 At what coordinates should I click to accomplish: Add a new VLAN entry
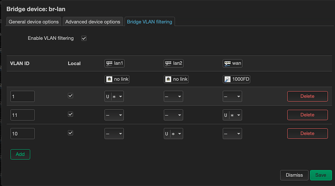pos(20,154)
